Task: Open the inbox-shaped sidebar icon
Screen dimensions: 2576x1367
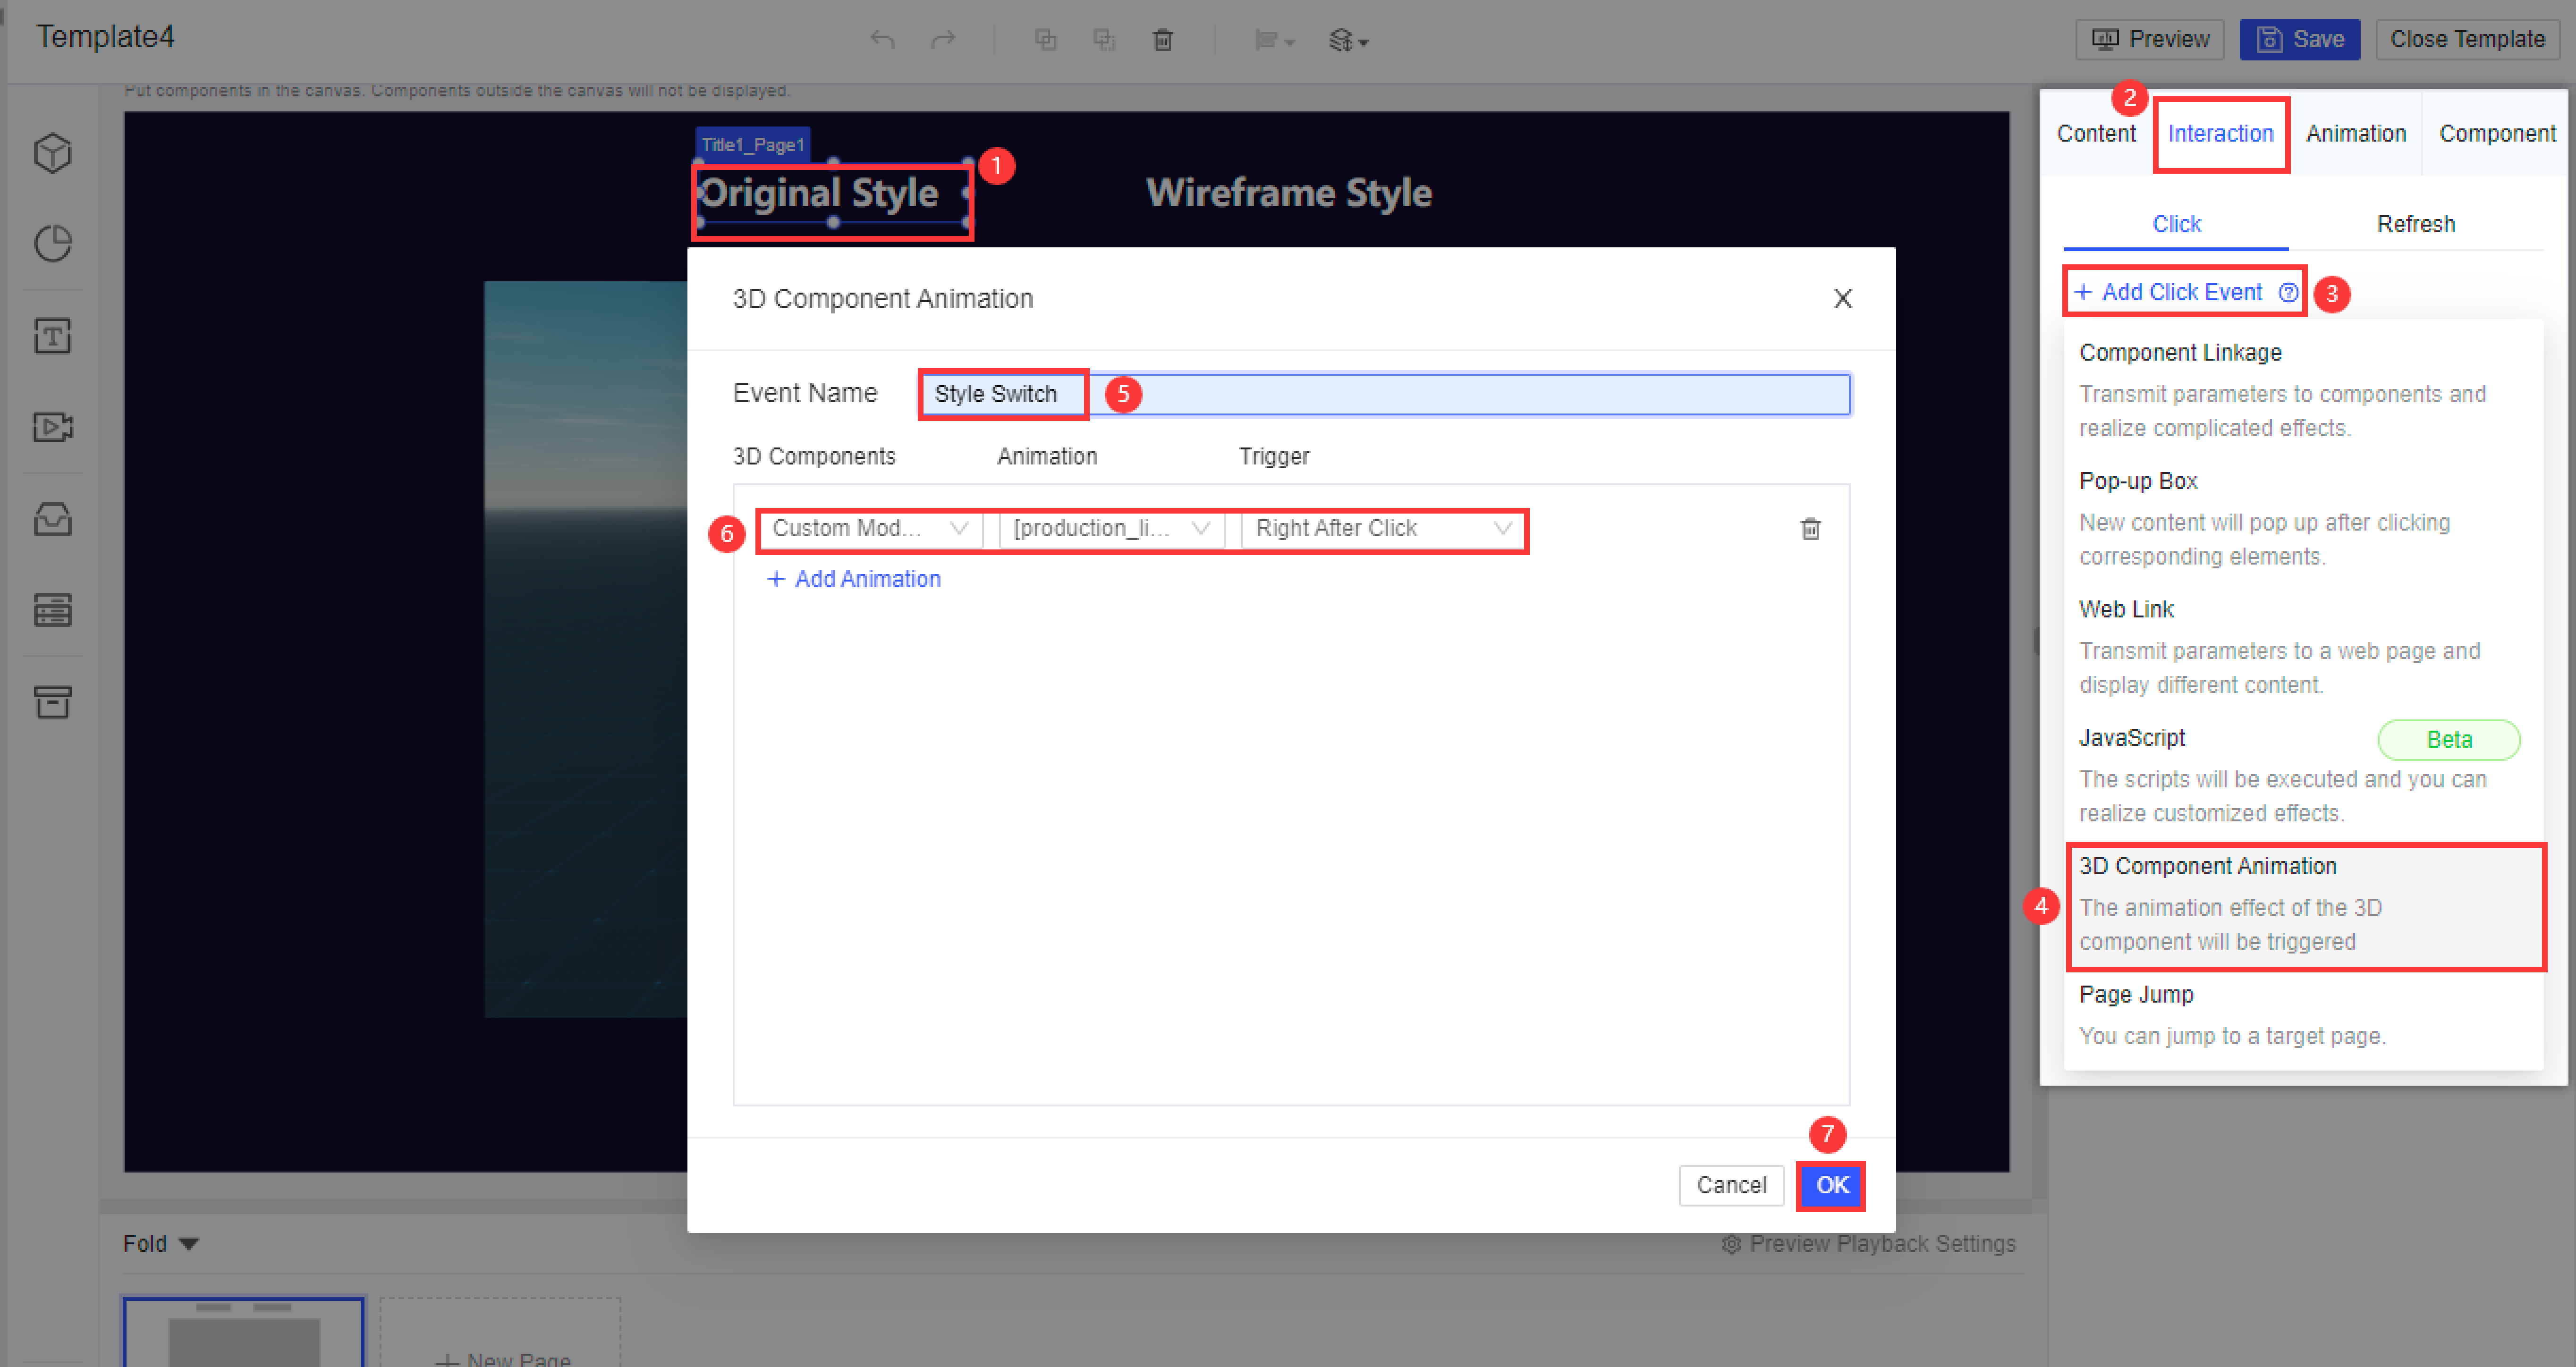Action: click(52, 519)
